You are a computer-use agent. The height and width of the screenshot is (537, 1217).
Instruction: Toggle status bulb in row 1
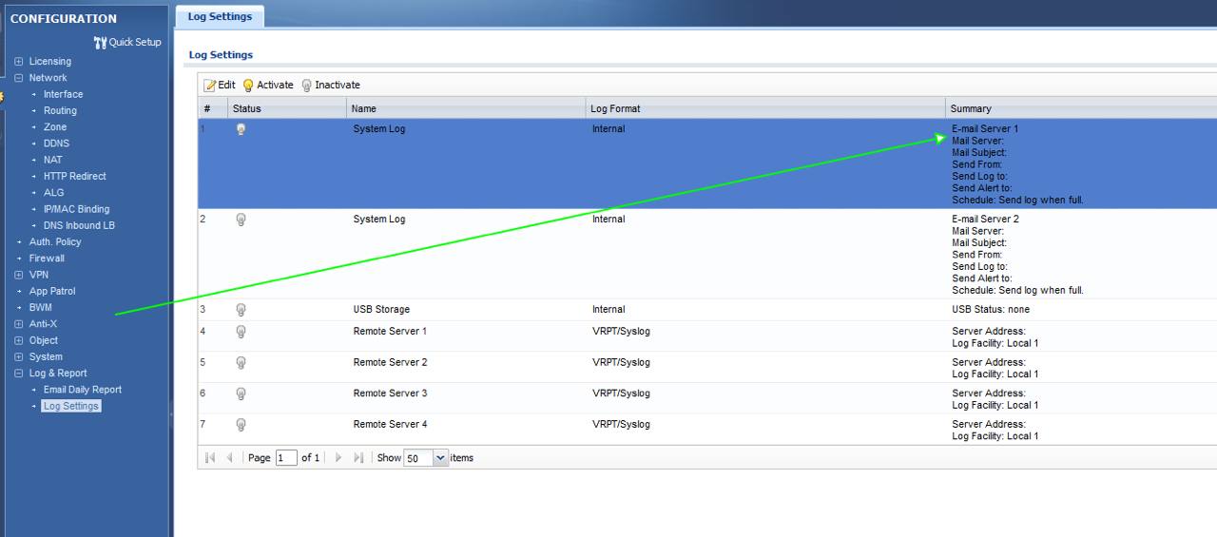(x=241, y=129)
